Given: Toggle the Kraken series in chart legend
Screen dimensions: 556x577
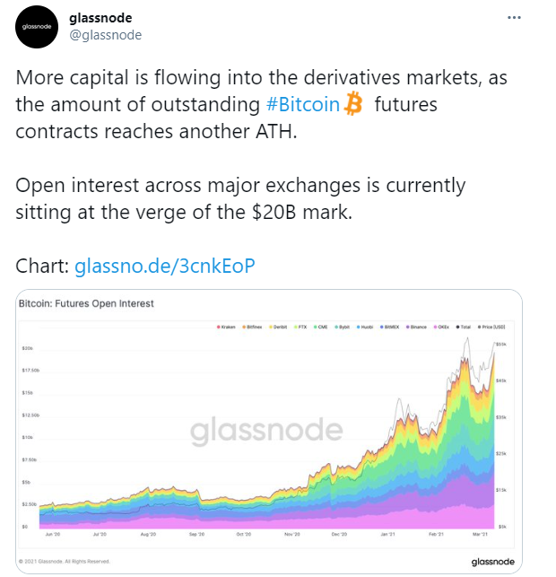Looking at the screenshot, I should click(226, 327).
